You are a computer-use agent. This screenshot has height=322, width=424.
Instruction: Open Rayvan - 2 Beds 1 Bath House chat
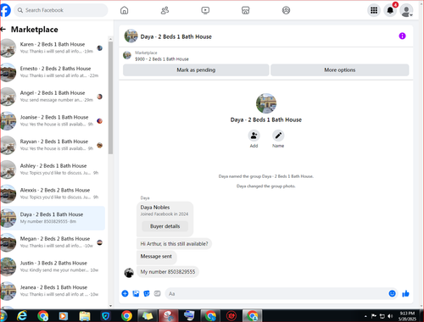point(53,145)
